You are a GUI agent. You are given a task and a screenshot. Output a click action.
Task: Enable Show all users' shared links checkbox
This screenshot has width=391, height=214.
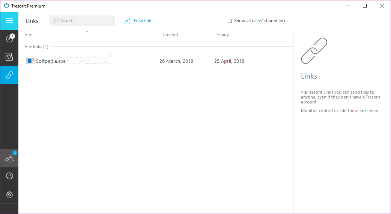coord(230,21)
